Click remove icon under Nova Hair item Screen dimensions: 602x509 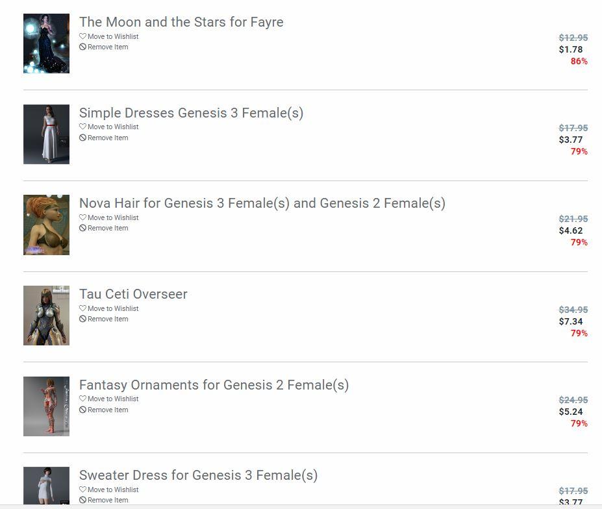tap(82, 229)
